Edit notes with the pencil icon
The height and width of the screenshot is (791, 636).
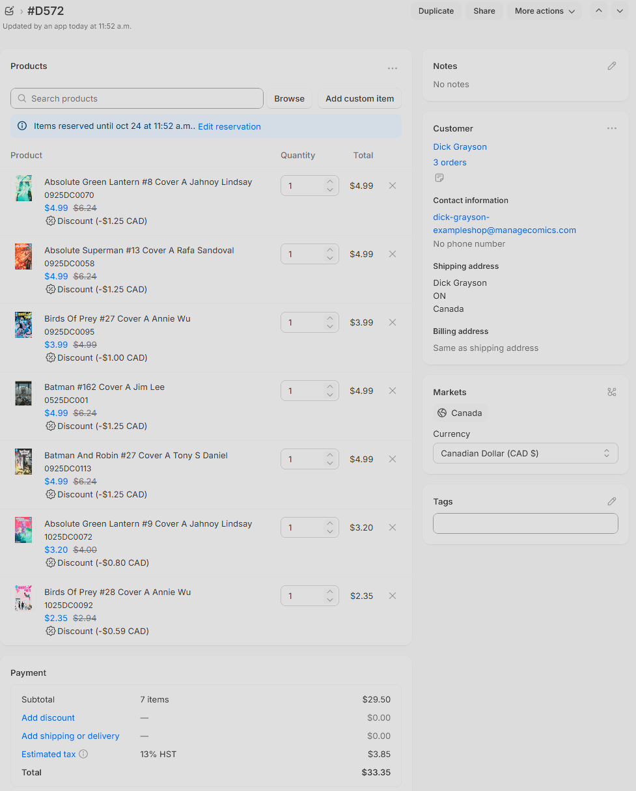[x=612, y=66]
